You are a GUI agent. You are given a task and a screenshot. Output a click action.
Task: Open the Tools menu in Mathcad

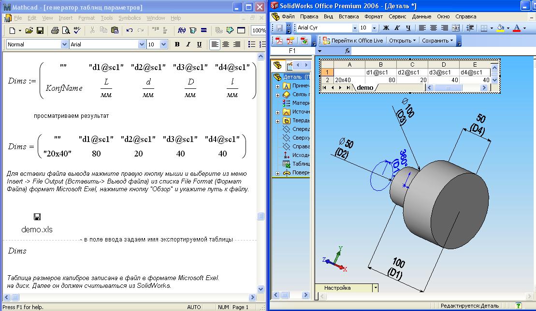pyautogui.click(x=107, y=18)
